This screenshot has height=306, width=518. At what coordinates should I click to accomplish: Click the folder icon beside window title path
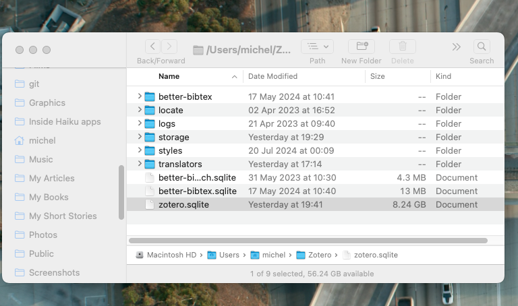[198, 50]
